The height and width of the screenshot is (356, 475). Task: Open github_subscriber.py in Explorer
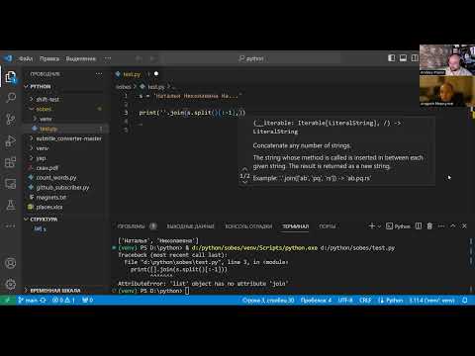tap(62, 187)
